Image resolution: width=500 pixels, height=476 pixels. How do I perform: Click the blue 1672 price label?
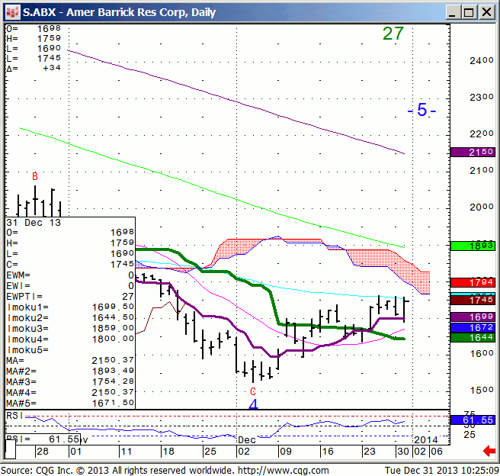(473, 326)
